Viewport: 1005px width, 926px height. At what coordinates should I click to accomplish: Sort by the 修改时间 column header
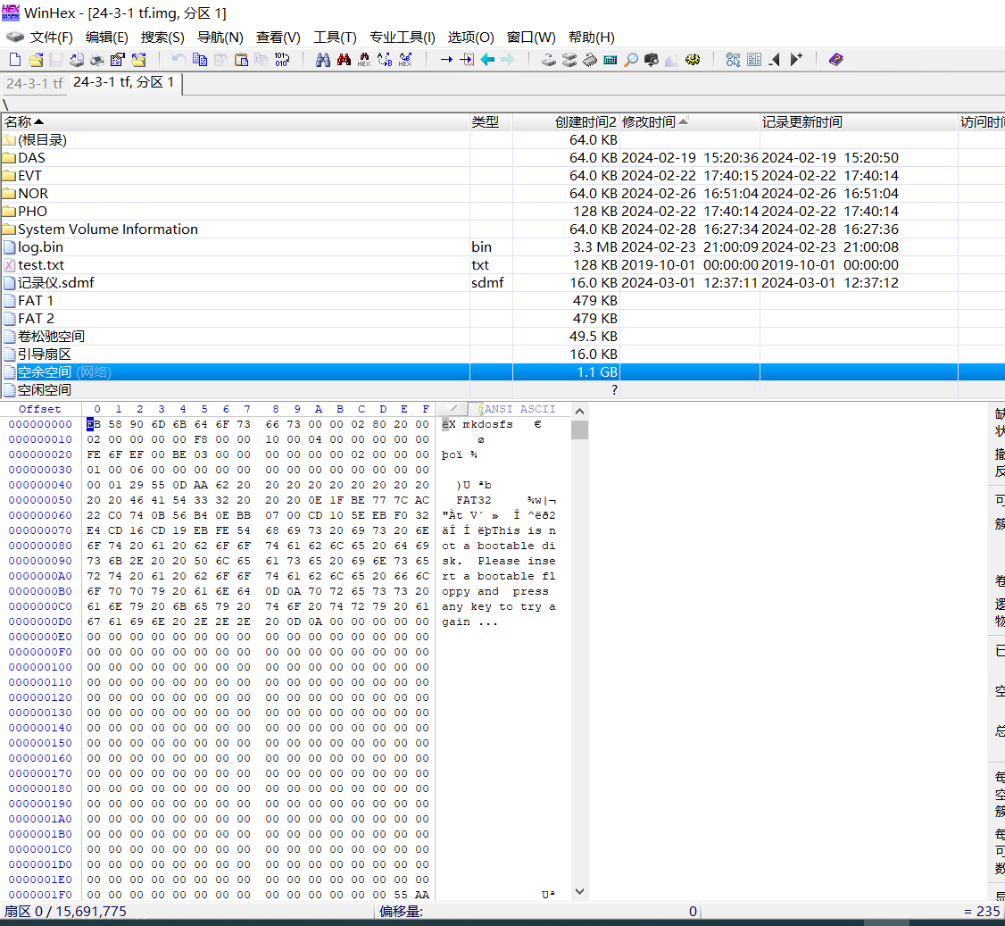coord(689,121)
